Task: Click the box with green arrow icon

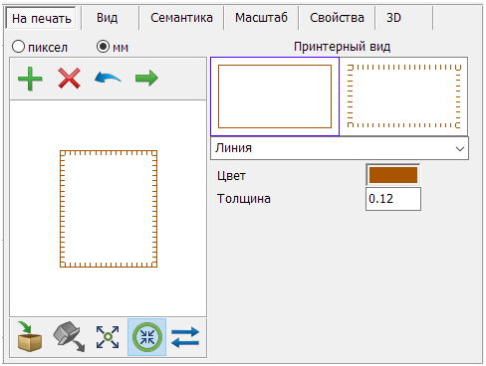Action: coord(29,336)
